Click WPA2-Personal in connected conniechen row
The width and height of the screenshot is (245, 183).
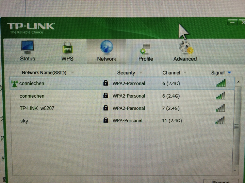[x=129, y=83]
